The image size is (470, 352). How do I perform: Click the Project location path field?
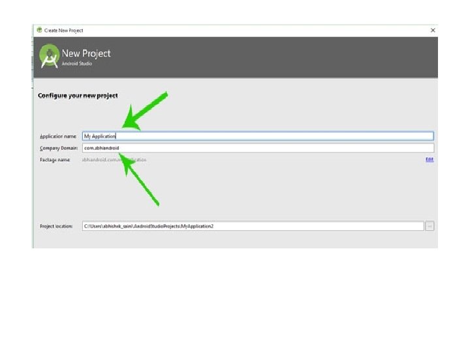253,226
